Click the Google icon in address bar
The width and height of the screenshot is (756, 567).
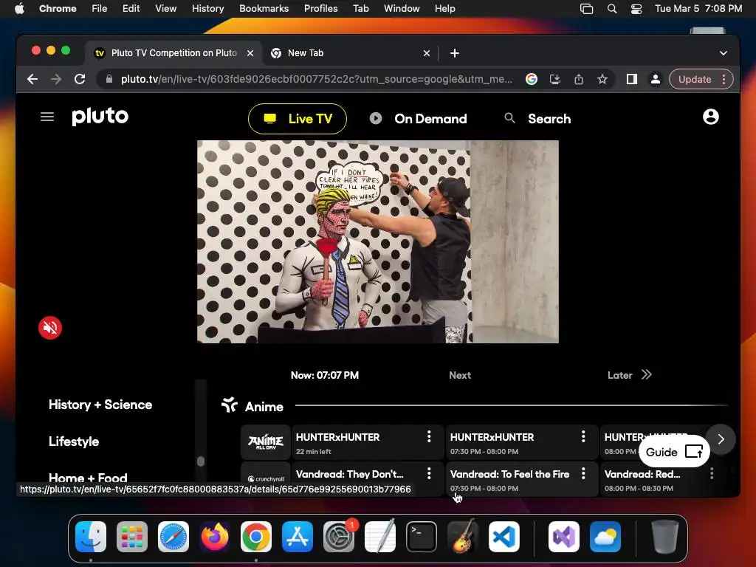(x=532, y=79)
